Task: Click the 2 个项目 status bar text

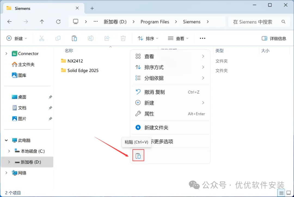Action: pyautogui.click(x=13, y=193)
